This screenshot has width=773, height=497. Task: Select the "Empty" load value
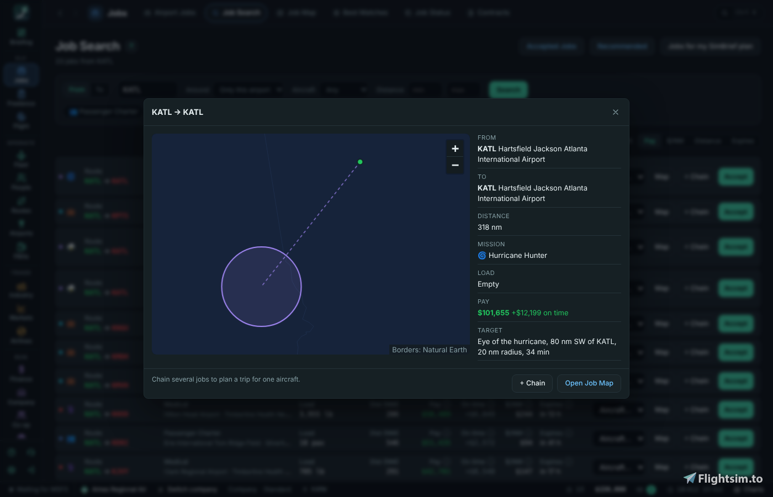point(488,284)
